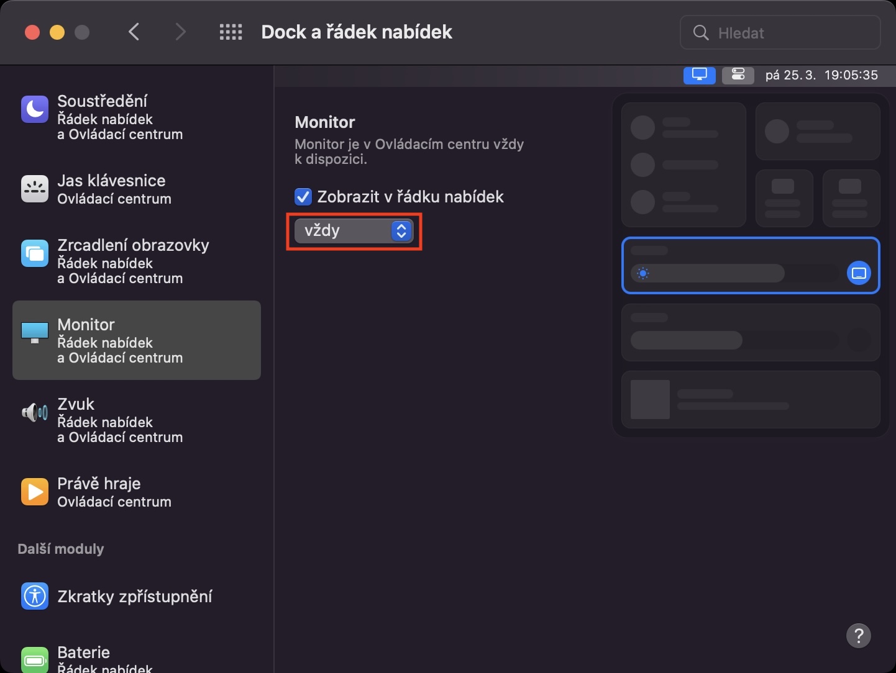The width and height of the screenshot is (896, 673).
Task: Click the brightness slider in display preview
Action: coord(708,273)
